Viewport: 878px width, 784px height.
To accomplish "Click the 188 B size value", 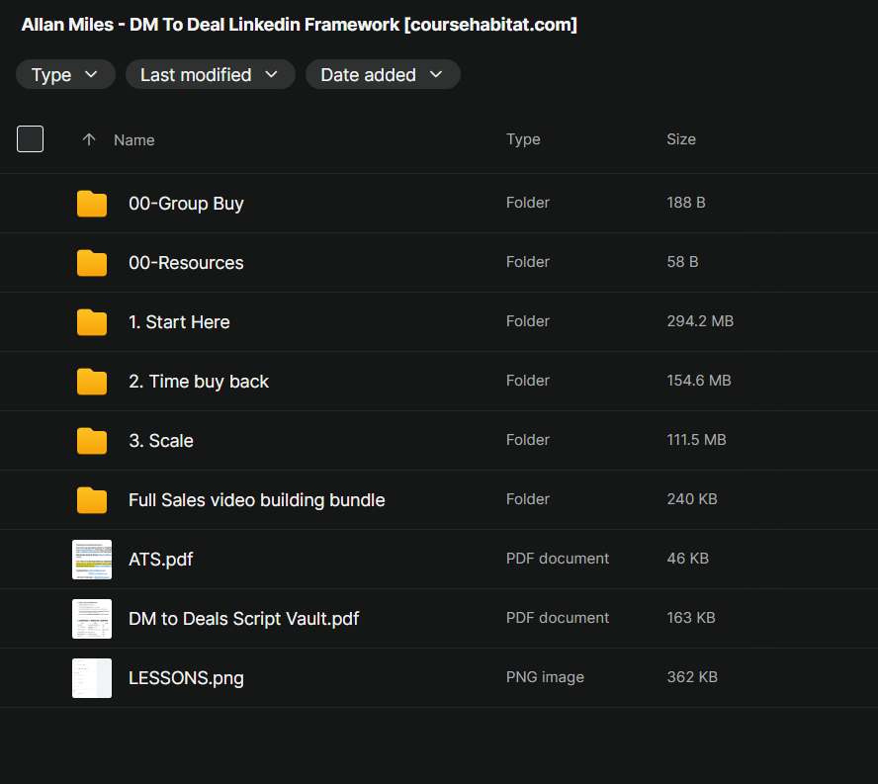I will (686, 202).
